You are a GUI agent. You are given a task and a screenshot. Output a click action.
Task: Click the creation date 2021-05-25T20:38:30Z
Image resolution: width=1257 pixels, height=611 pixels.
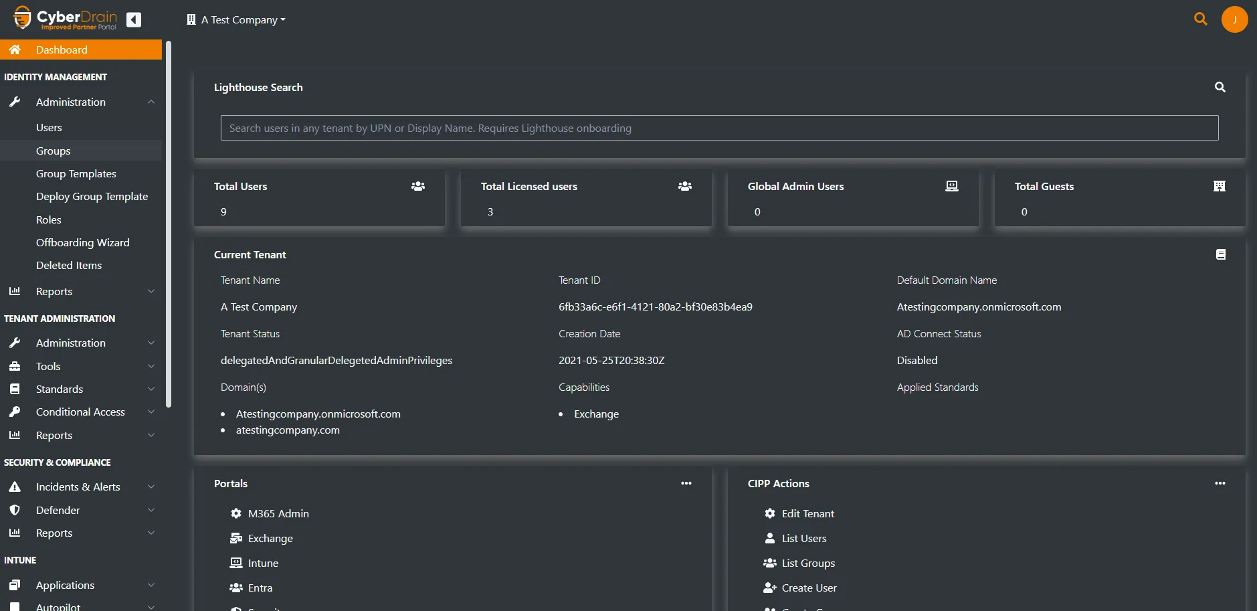611,361
